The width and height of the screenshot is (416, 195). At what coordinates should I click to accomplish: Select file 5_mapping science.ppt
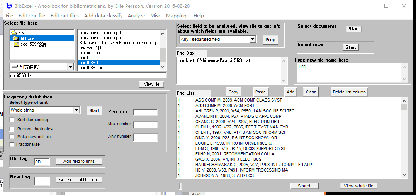(100, 38)
